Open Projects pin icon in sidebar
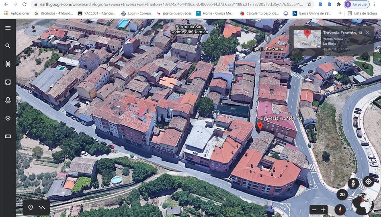This screenshot has width=381, height=217. 8,100
